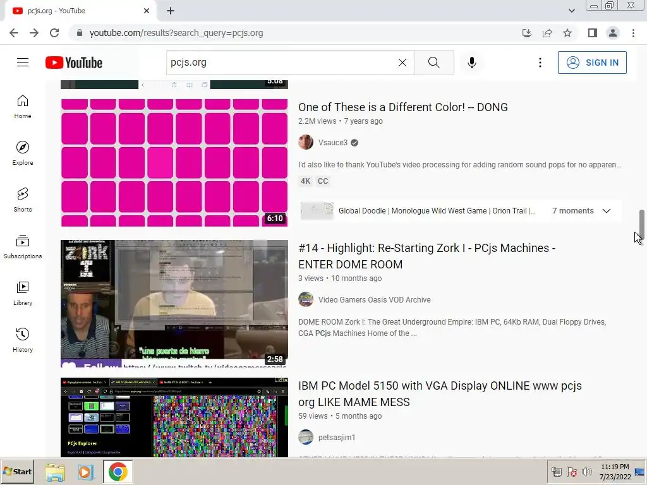Screen dimensions: 647x485
Task: Open 'IBM PC Model 5150 with VGA Display' title
Action: point(440,394)
